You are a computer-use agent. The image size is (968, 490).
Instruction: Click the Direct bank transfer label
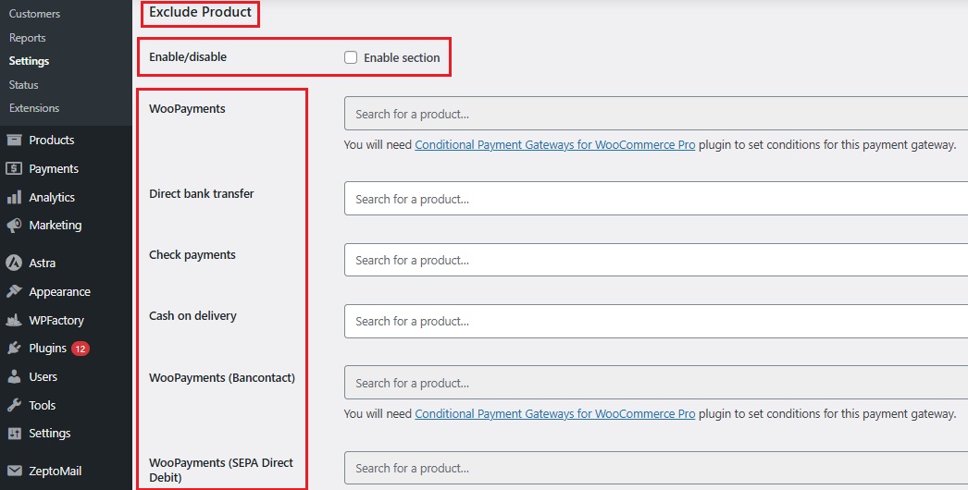point(201,194)
